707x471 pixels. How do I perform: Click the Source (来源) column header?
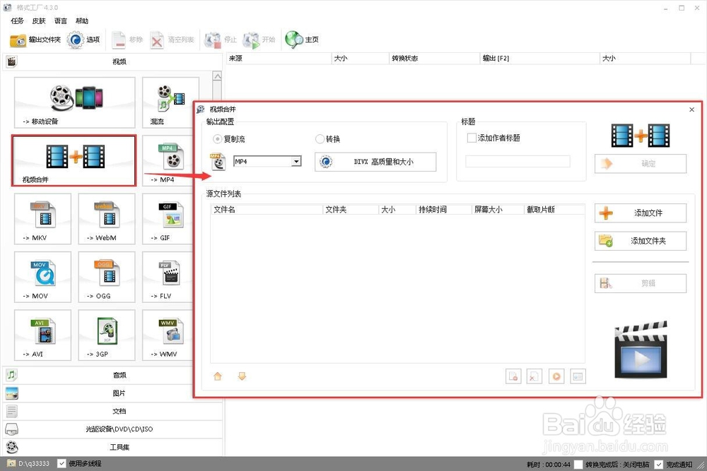[x=278, y=58]
